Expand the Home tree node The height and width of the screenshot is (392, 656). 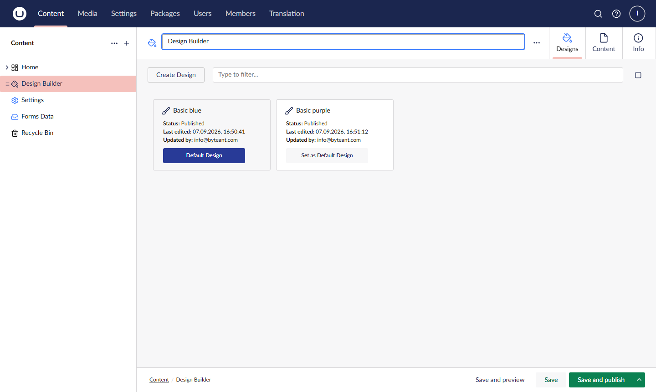point(7,67)
